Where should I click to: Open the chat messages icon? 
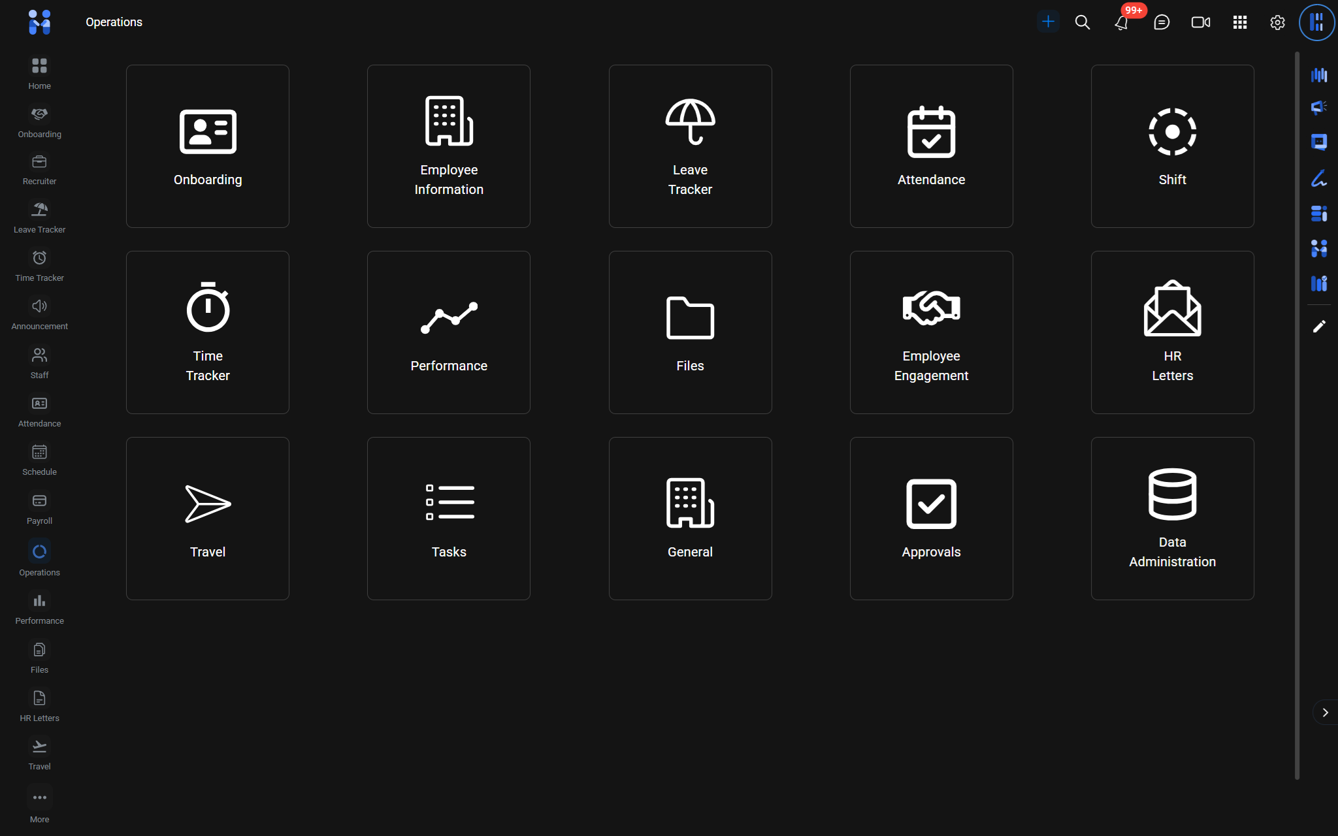point(1162,22)
